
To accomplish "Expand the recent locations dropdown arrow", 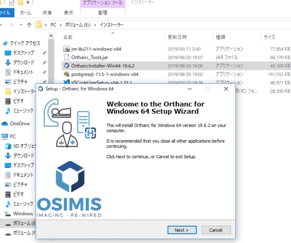I will point(21,25).
